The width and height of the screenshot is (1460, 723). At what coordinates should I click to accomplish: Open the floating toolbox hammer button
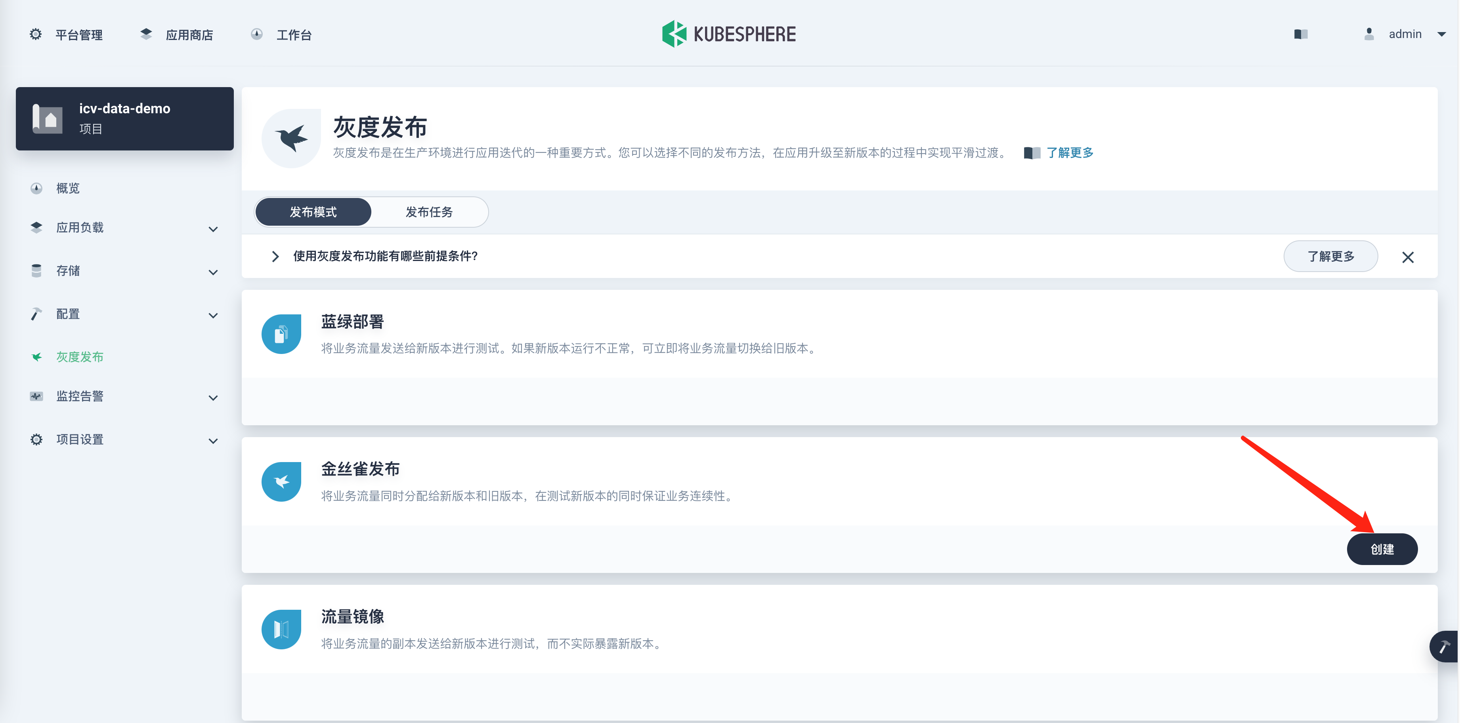pos(1444,646)
